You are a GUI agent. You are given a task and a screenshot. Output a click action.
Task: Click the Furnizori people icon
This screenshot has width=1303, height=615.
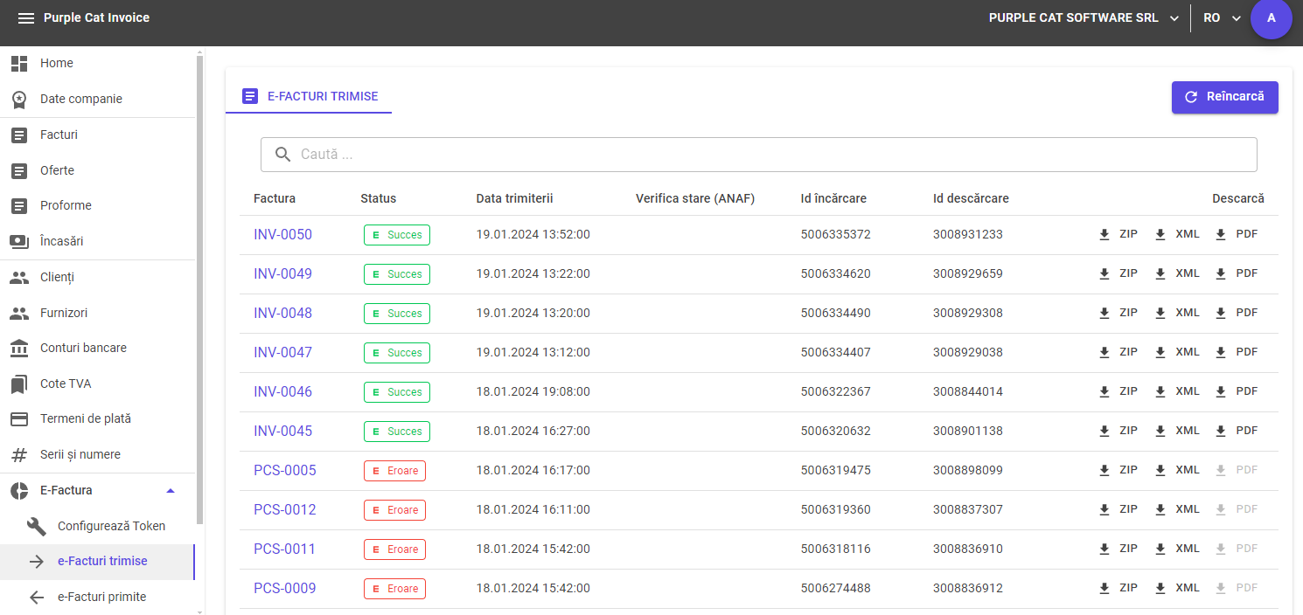[19, 314]
